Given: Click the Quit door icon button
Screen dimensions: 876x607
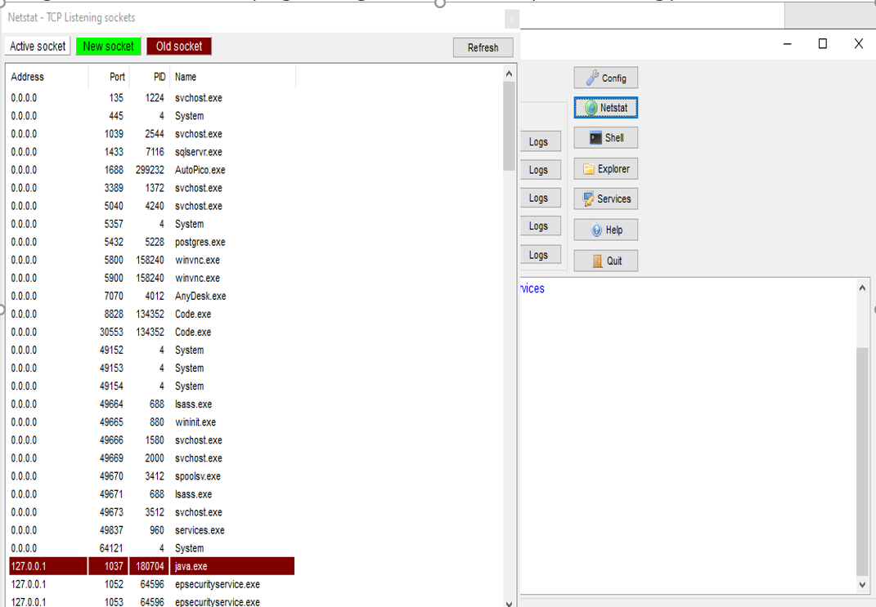Looking at the screenshot, I should click(x=605, y=261).
